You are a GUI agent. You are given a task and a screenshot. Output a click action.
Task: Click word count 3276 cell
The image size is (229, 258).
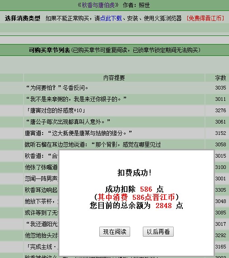click(x=220, y=110)
